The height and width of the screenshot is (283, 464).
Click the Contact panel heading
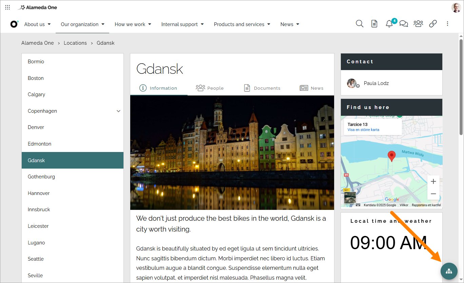click(x=360, y=62)
